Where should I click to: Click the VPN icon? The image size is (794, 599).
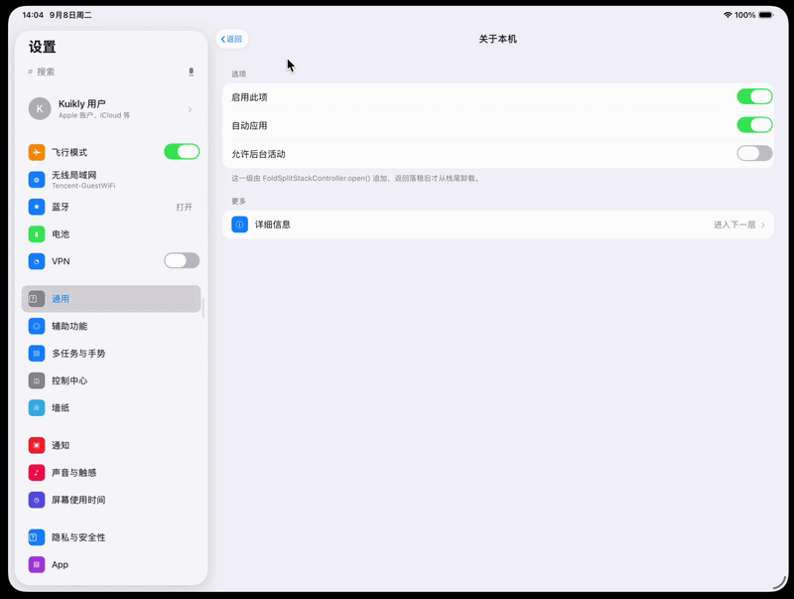point(37,261)
